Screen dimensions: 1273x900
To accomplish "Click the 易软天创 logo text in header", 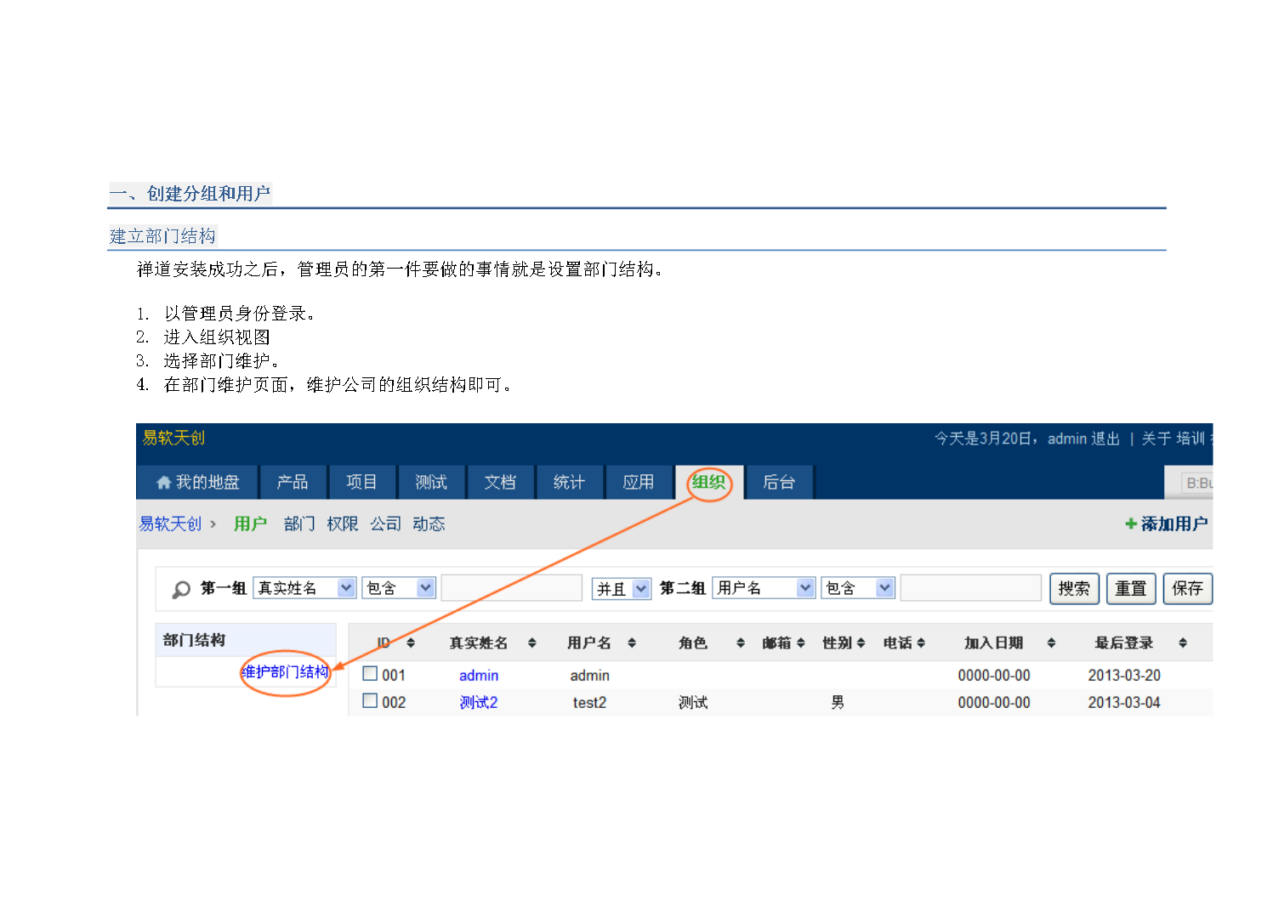I will click(173, 438).
